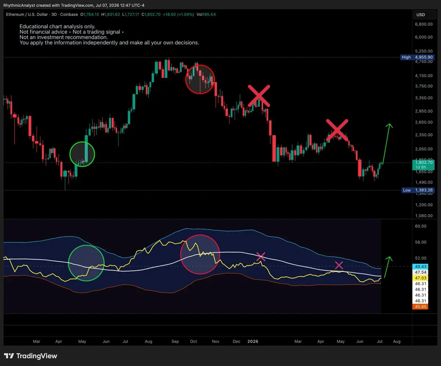Click the 52.00 indicator axis label
This screenshot has height=366, width=441.
pyautogui.click(x=421, y=258)
